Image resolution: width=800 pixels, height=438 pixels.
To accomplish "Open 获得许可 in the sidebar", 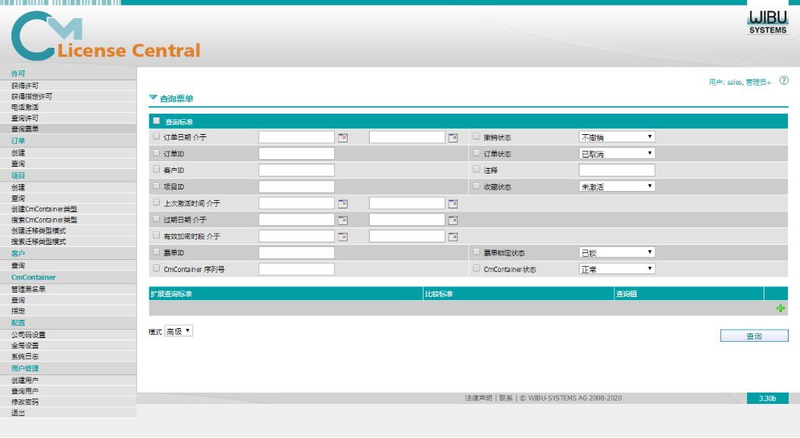I will pyautogui.click(x=25, y=86).
